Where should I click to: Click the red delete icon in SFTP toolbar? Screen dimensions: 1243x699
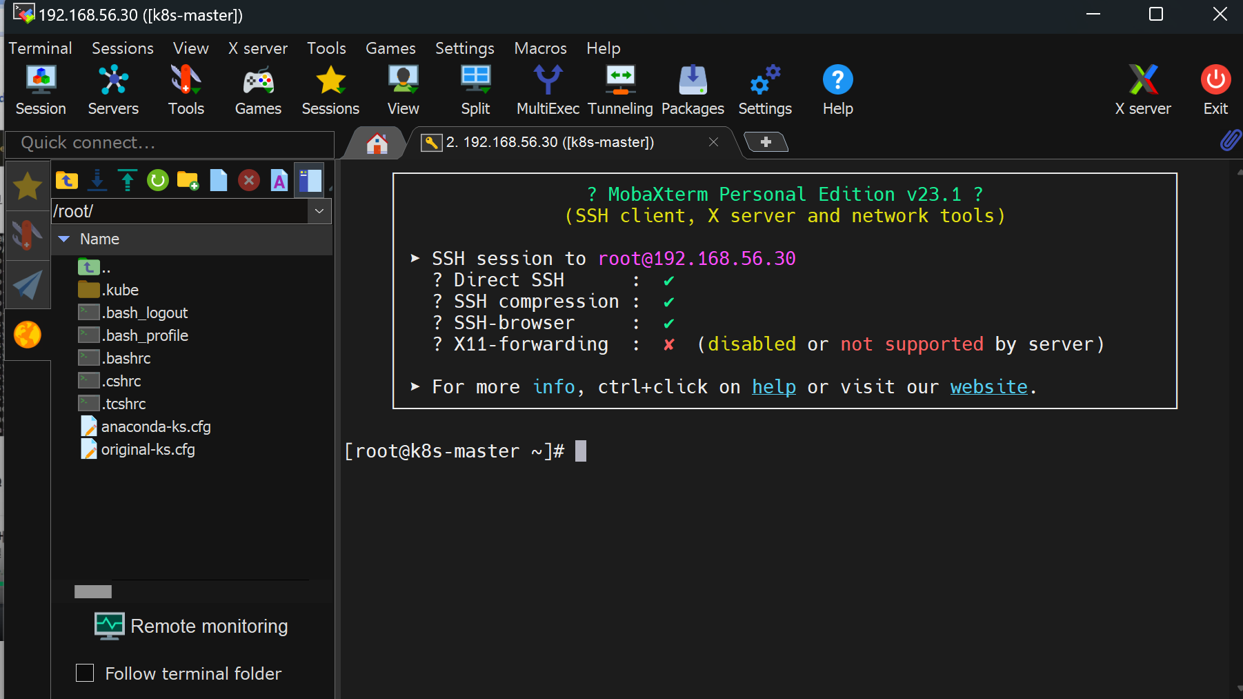pyautogui.click(x=249, y=181)
